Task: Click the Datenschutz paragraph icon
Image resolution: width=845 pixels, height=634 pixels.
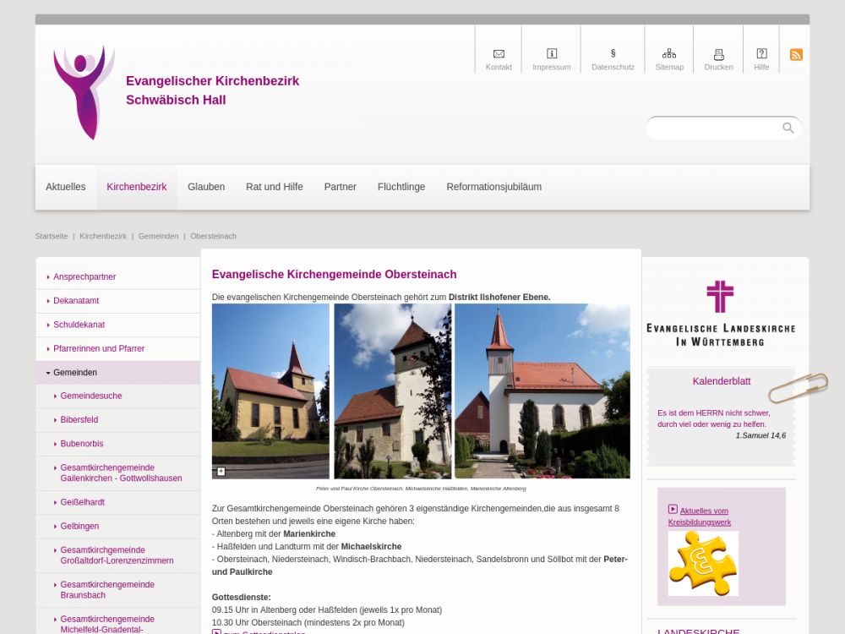Action: click(613, 54)
